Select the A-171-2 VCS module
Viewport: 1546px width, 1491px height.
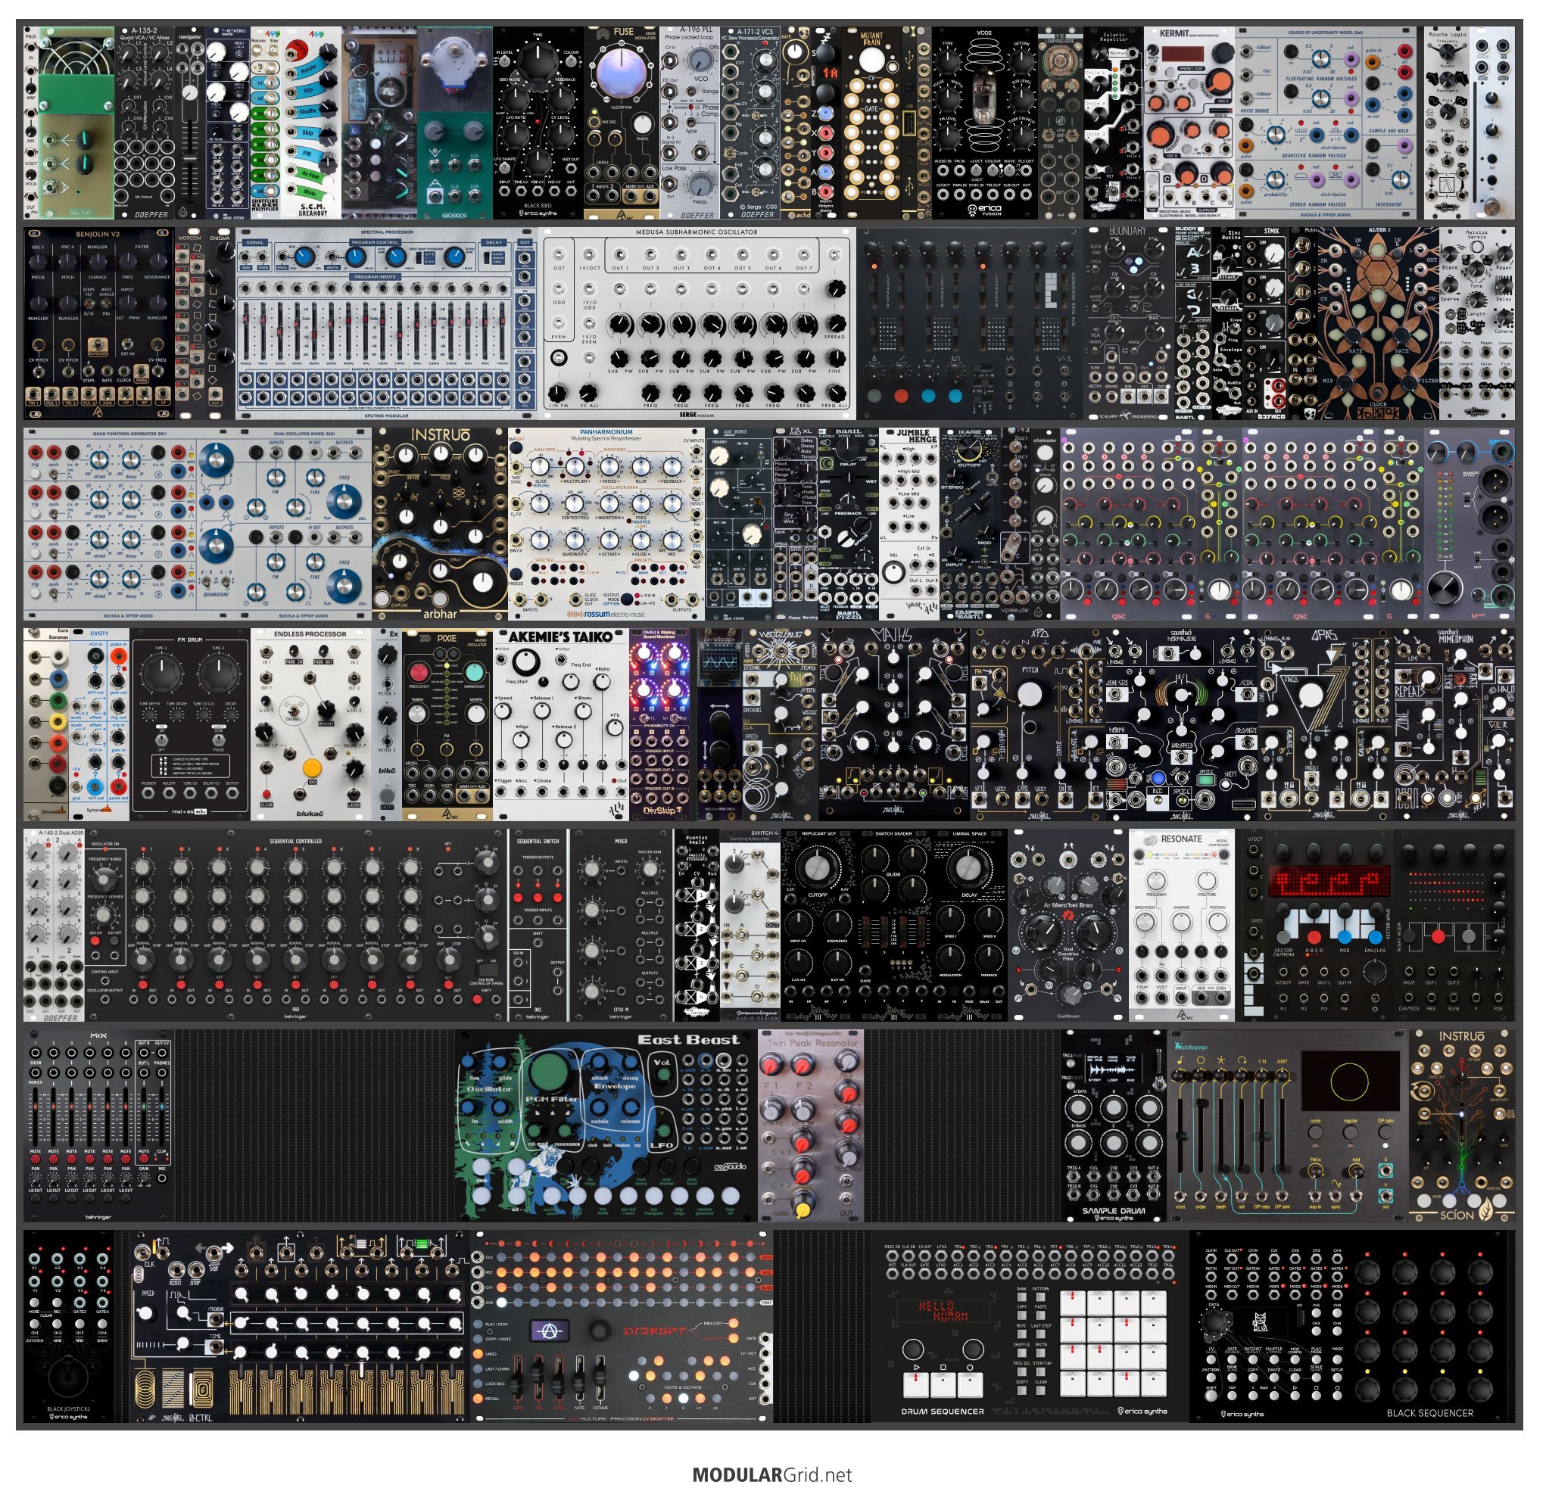tap(750, 123)
